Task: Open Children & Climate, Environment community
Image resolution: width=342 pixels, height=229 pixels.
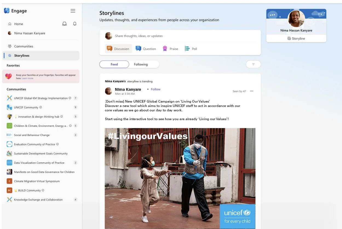Action: [41, 126]
